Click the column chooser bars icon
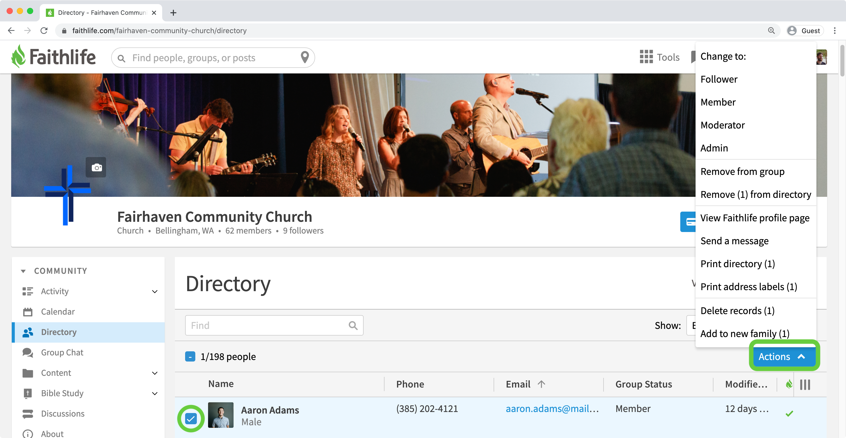Image resolution: width=846 pixels, height=438 pixels. click(x=805, y=384)
